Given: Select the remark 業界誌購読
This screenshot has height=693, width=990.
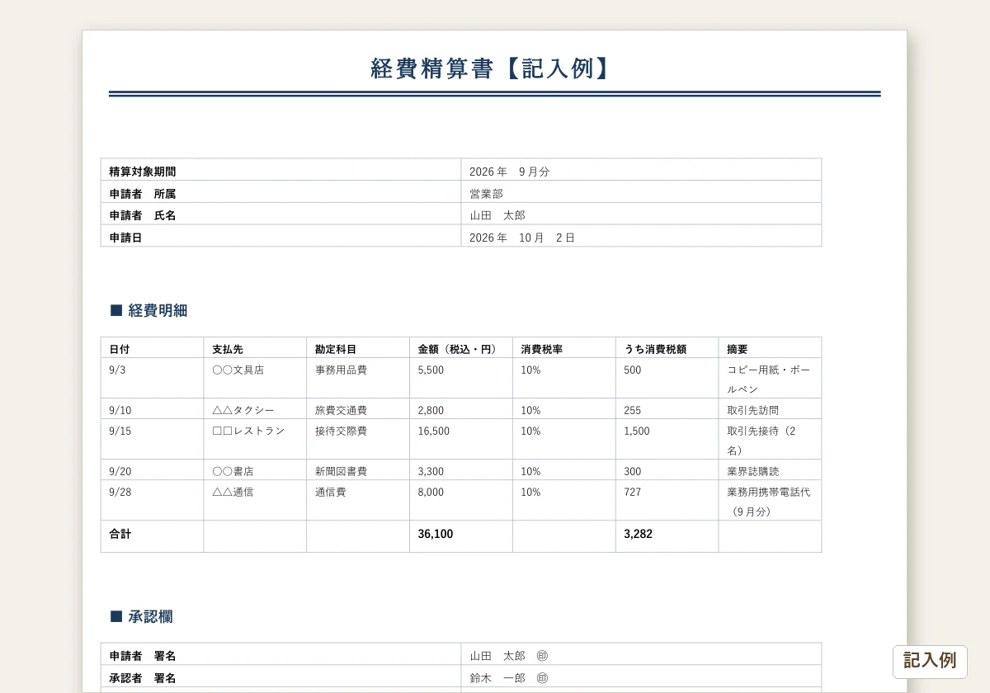Looking at the screenshot, I should coord(752,471).
